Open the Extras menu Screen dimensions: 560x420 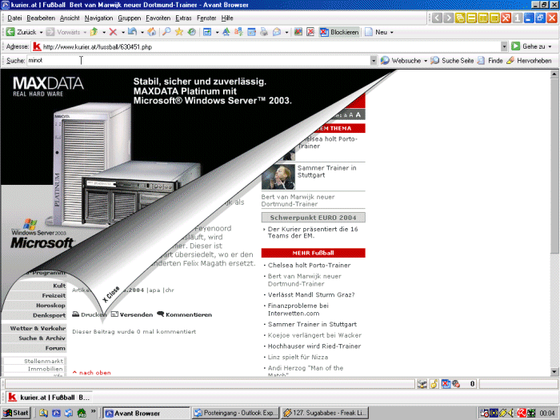click(x=183, y=18)
